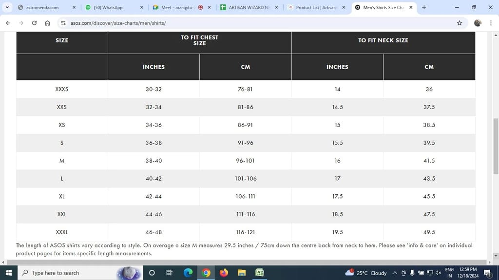499x280 pixels.
Task: Open Excel from taskbar
Action: click(x=259, y=273)
